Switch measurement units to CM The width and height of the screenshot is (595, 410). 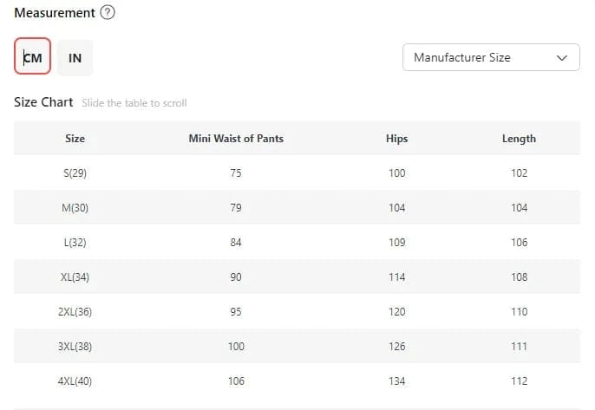[x=33, y=58]
